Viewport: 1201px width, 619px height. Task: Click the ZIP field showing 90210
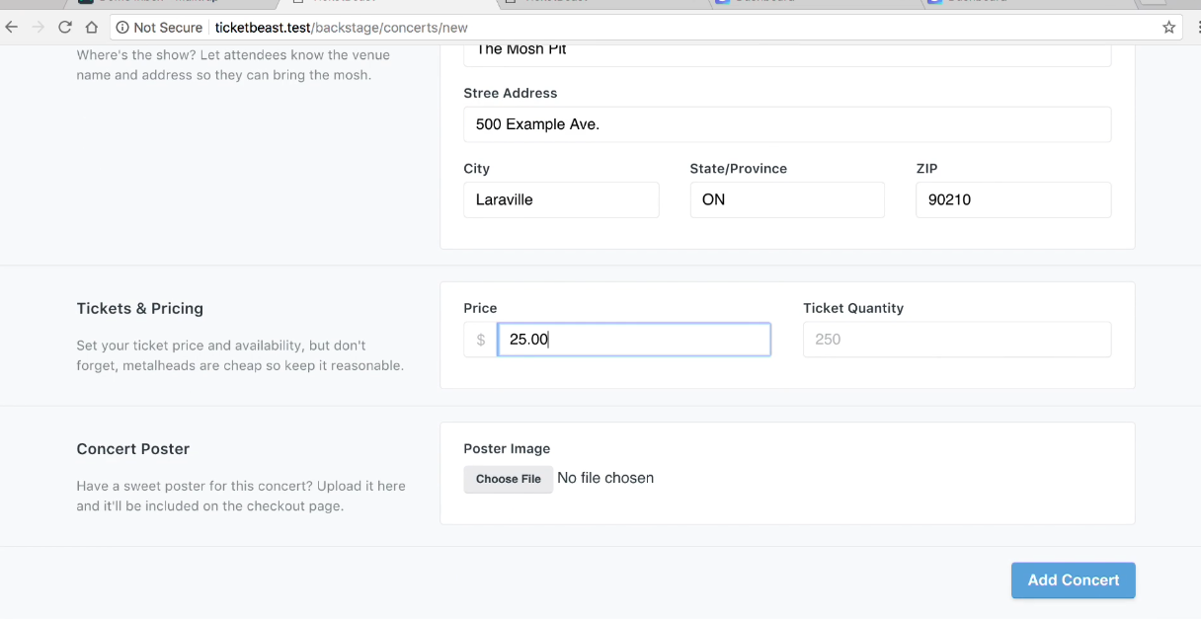[x=1013, y=199]
